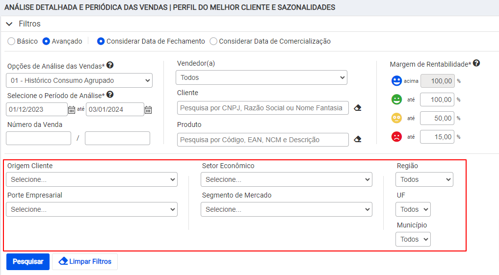Viewport: 499px width, 275px height.
Task: Show help for Margem de Rentabilidade
Action: click(476, 63)
